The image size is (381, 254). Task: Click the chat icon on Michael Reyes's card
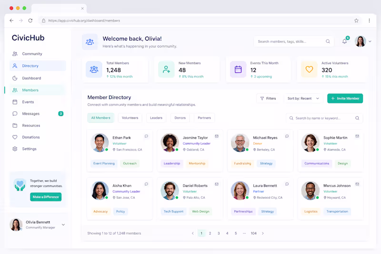[x=287, y=136]
